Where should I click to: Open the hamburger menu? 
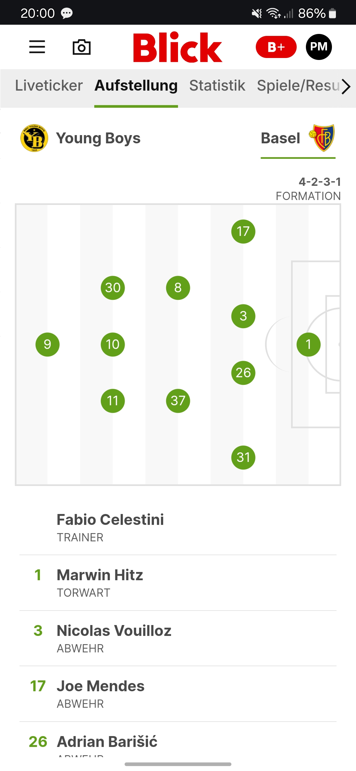pyautogui.click(x=37, y=47)
